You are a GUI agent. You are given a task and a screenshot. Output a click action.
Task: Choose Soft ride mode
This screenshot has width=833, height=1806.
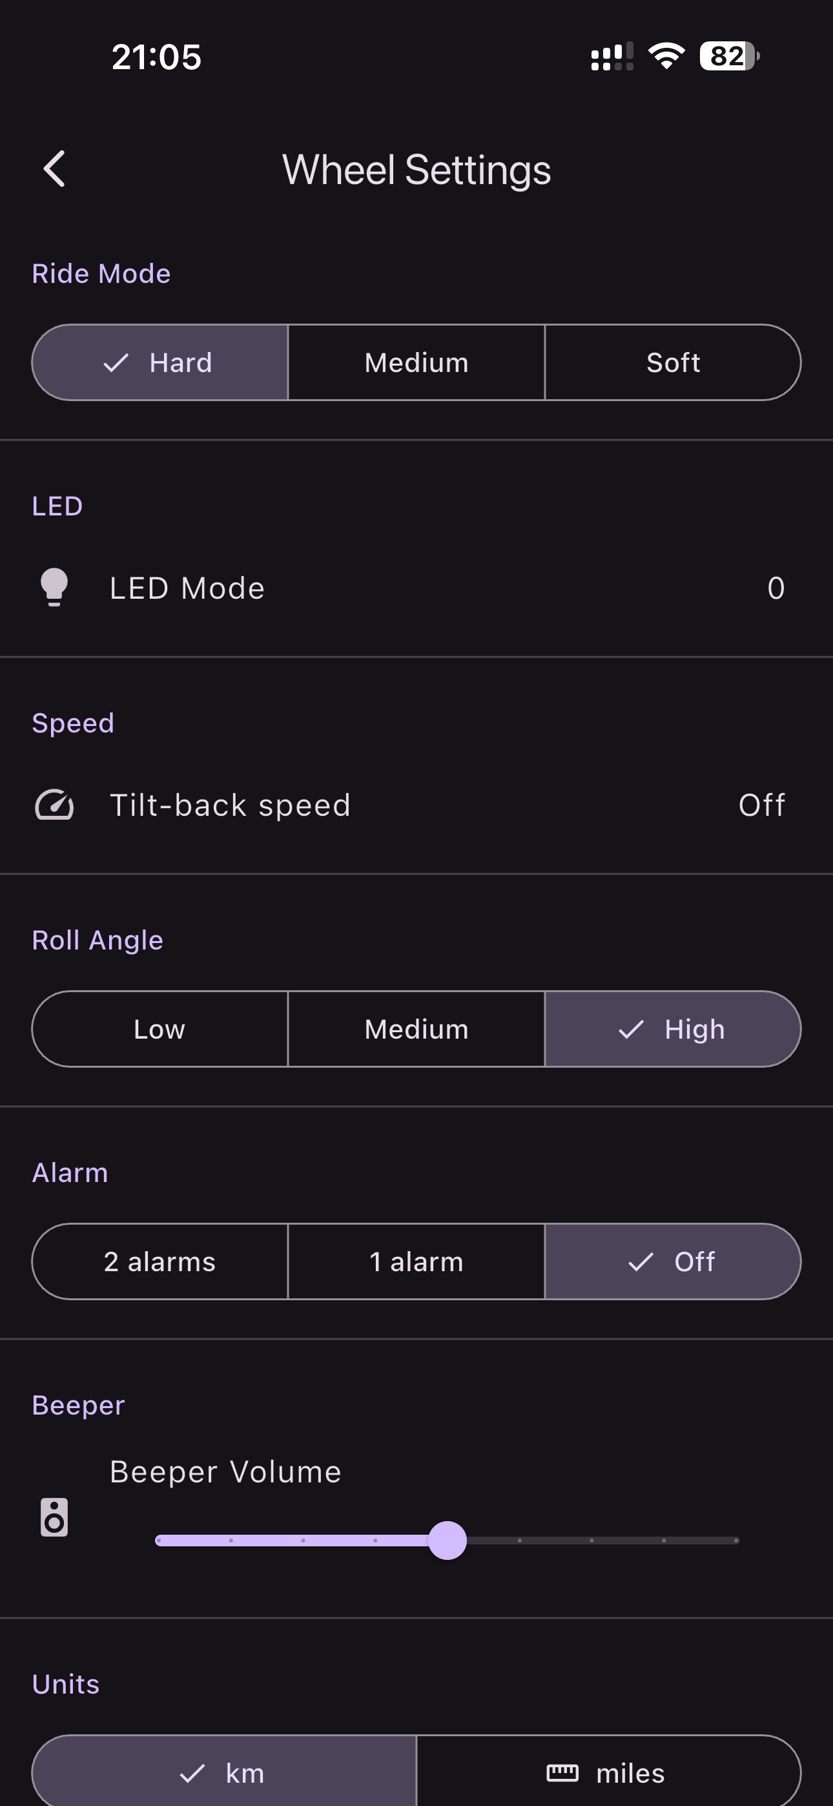pyautogui.click(x=672, y=362)
